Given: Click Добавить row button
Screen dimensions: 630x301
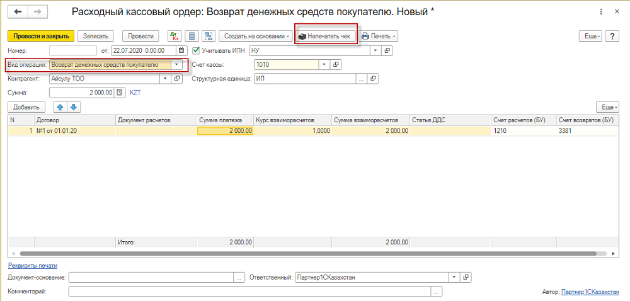Looking at the screenshot, I should click(x=26, y=107).
